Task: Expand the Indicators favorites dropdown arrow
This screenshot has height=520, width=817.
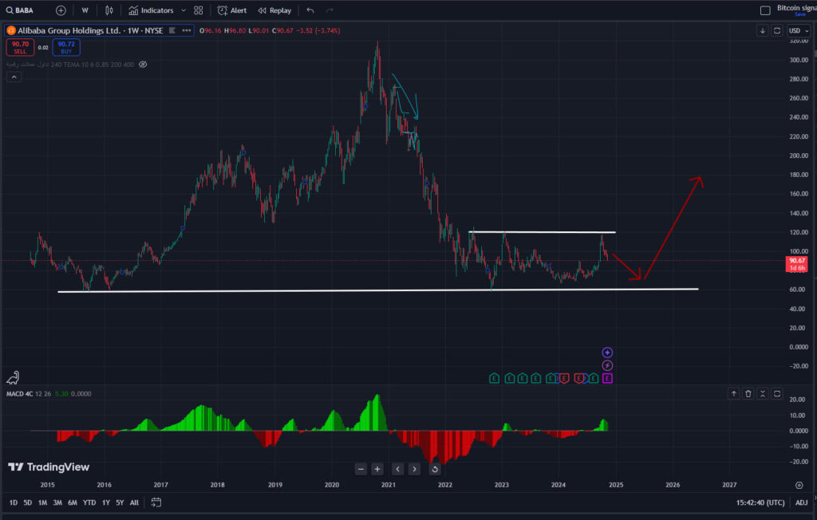Action: (x=184, y=10)
